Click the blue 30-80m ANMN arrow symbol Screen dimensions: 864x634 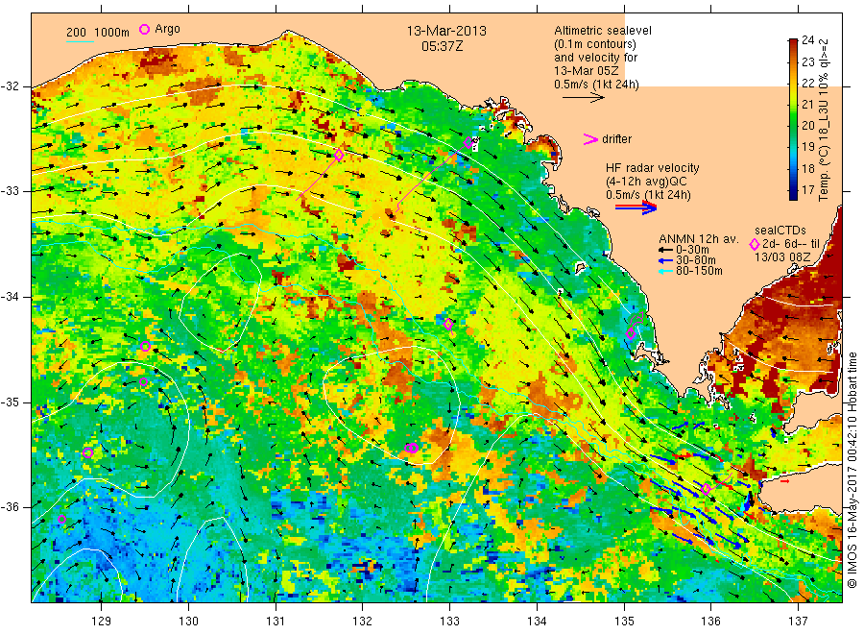[x=665, y=260]
